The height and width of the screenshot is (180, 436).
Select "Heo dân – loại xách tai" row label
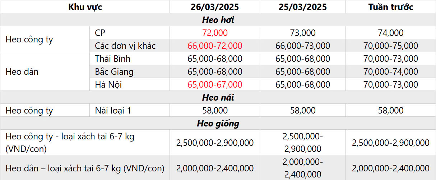click(x=85, y=168)
